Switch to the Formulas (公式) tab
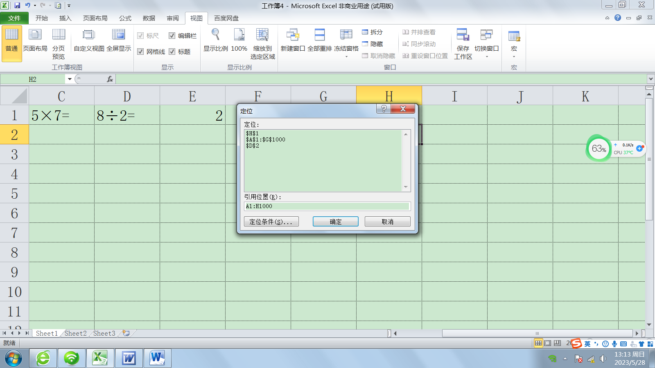Viewport: 655px width, 368px height. 125,18
